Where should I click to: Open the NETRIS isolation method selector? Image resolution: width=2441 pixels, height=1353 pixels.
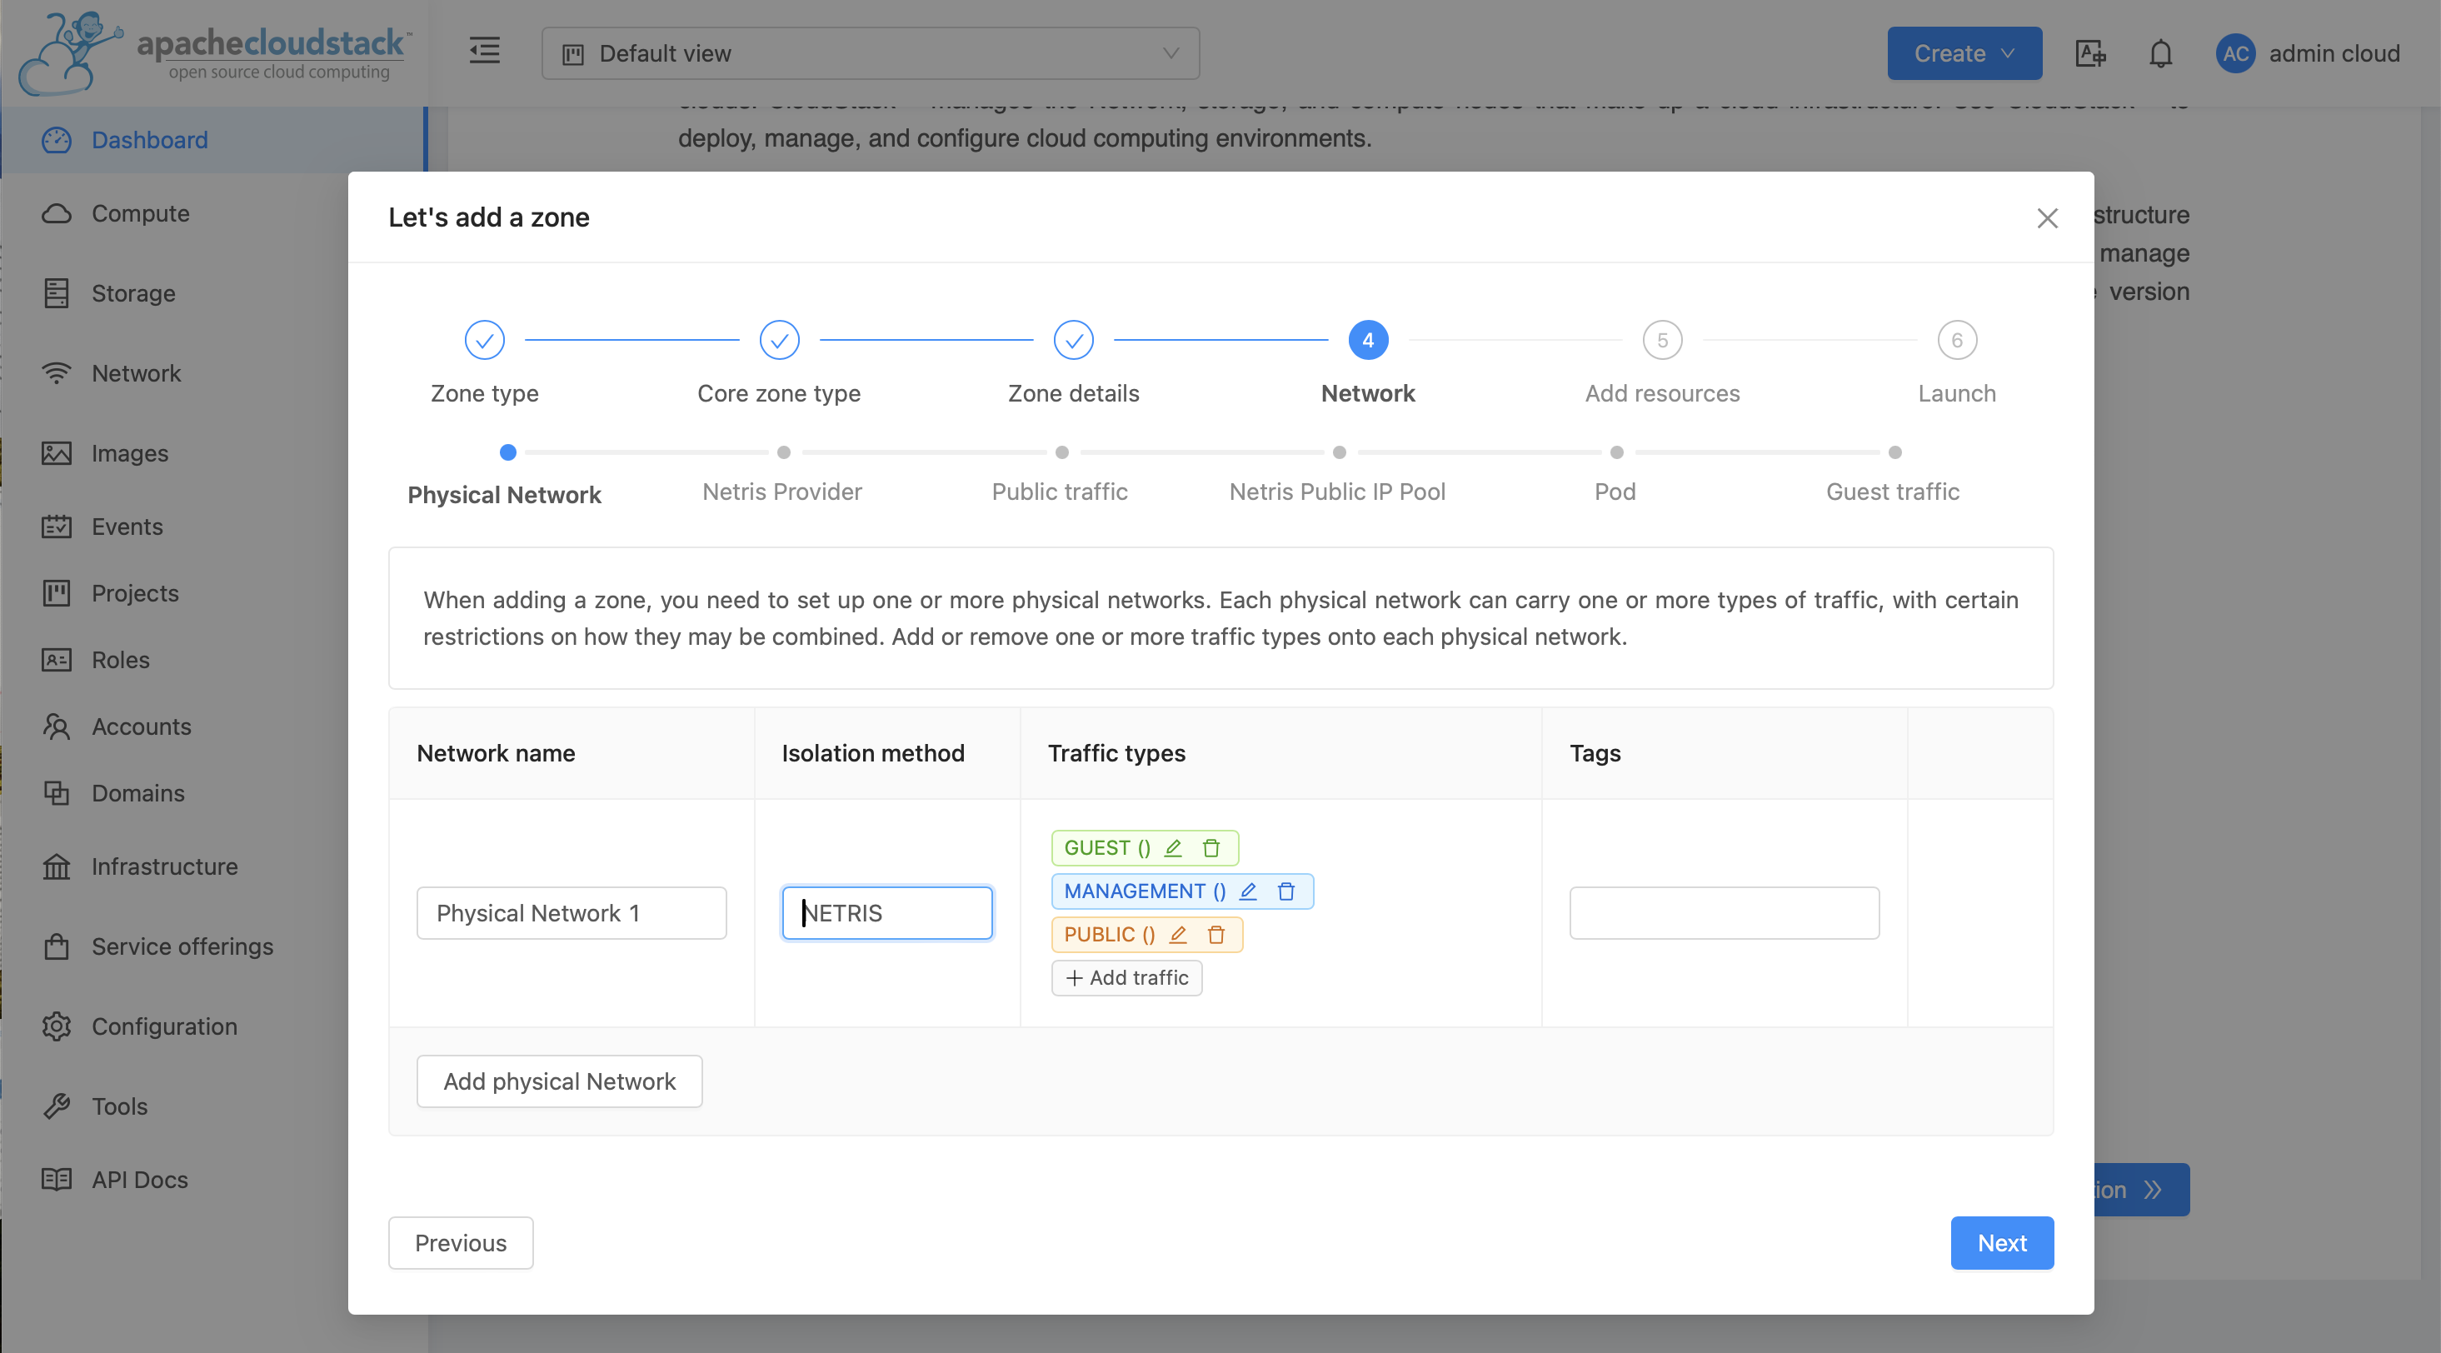[x=887, y=912]
